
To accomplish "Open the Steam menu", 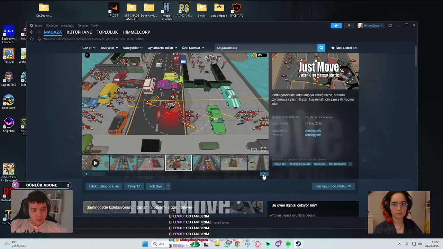I will pos(38,26).
